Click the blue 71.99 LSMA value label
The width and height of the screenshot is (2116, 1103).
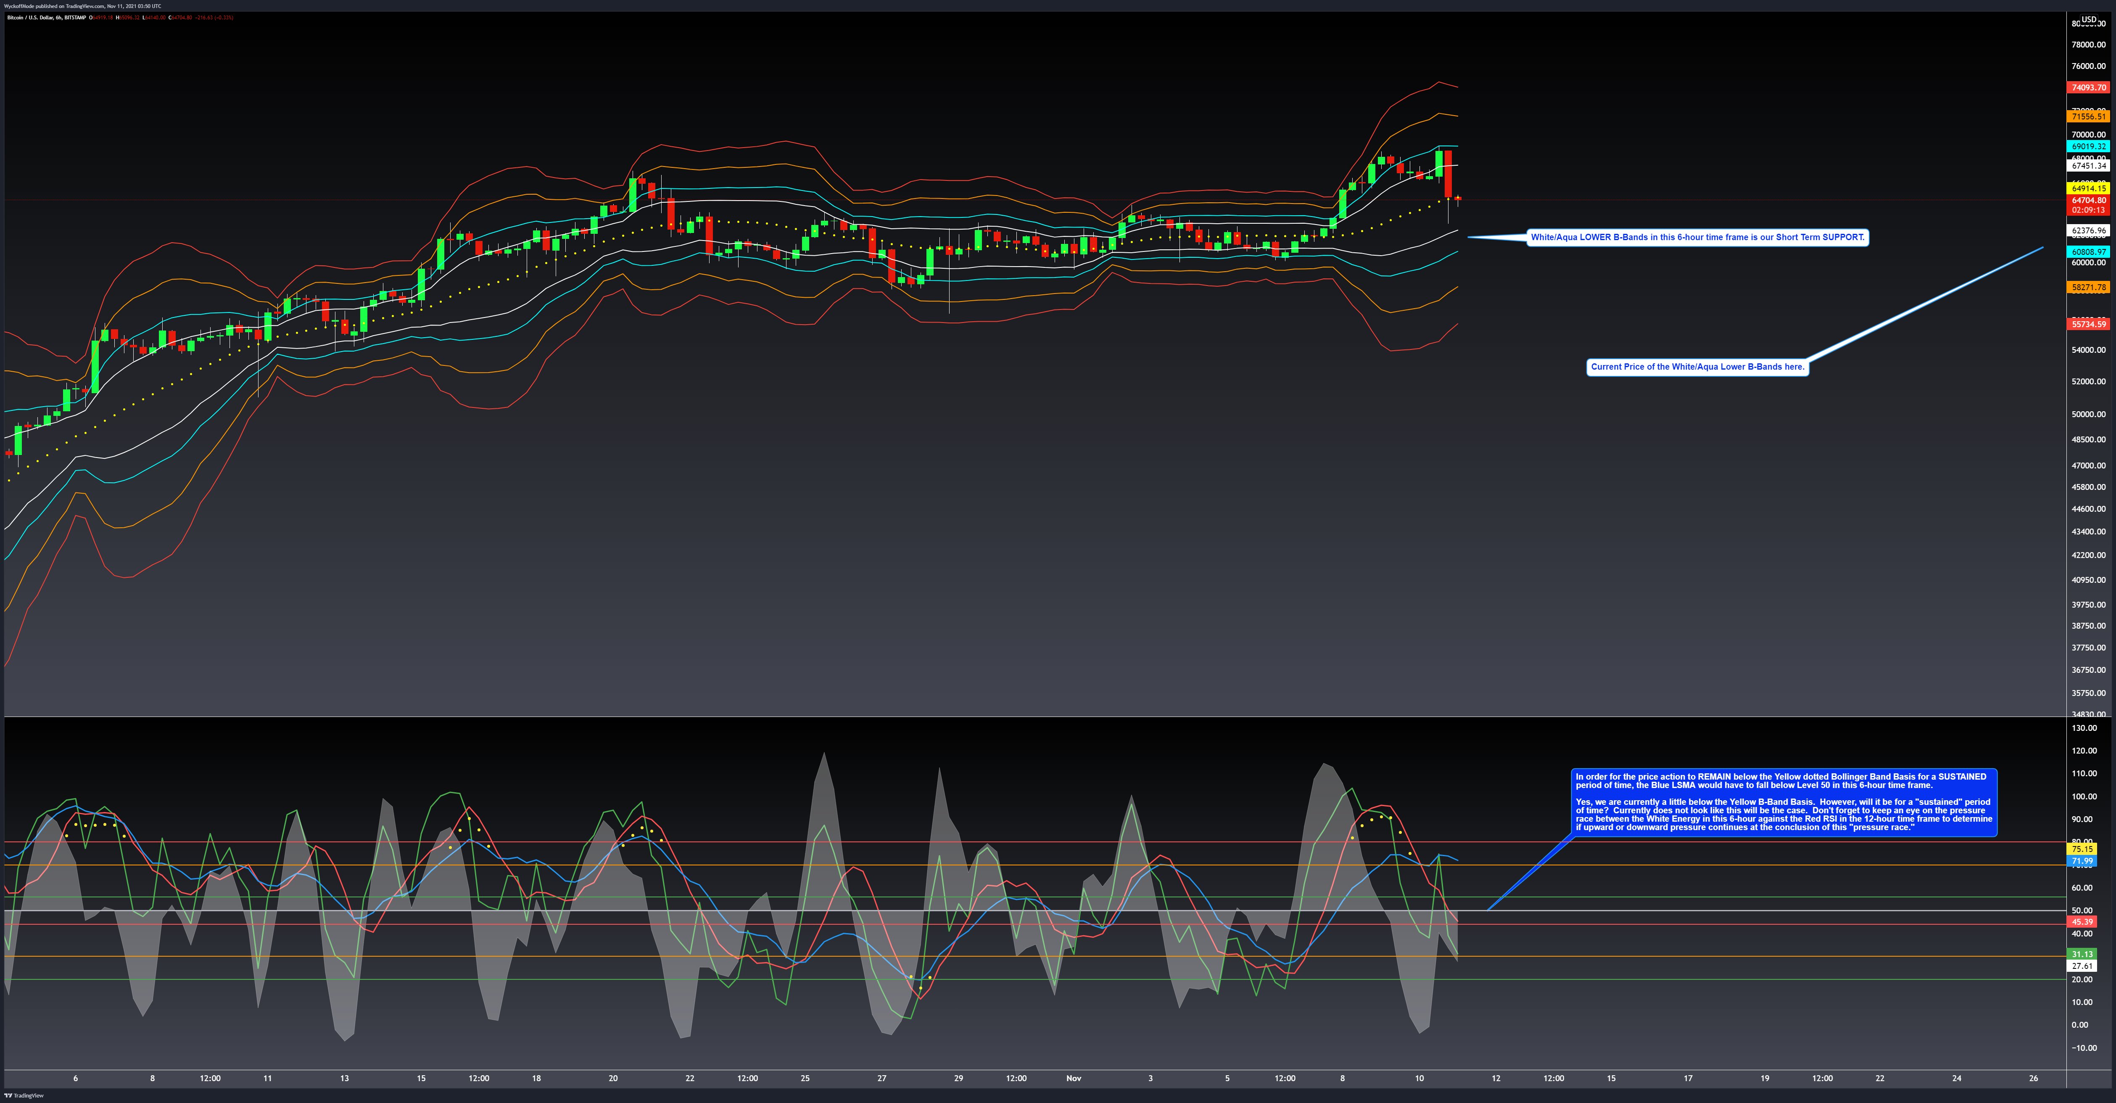pos(2082,861)
